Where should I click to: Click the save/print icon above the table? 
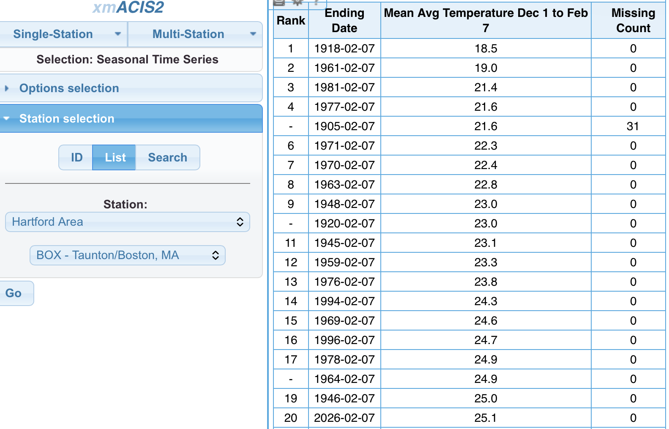click(279, 3)
